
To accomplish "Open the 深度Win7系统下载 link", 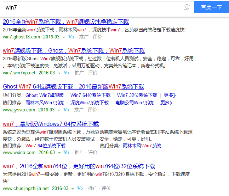I will (90, 103).
